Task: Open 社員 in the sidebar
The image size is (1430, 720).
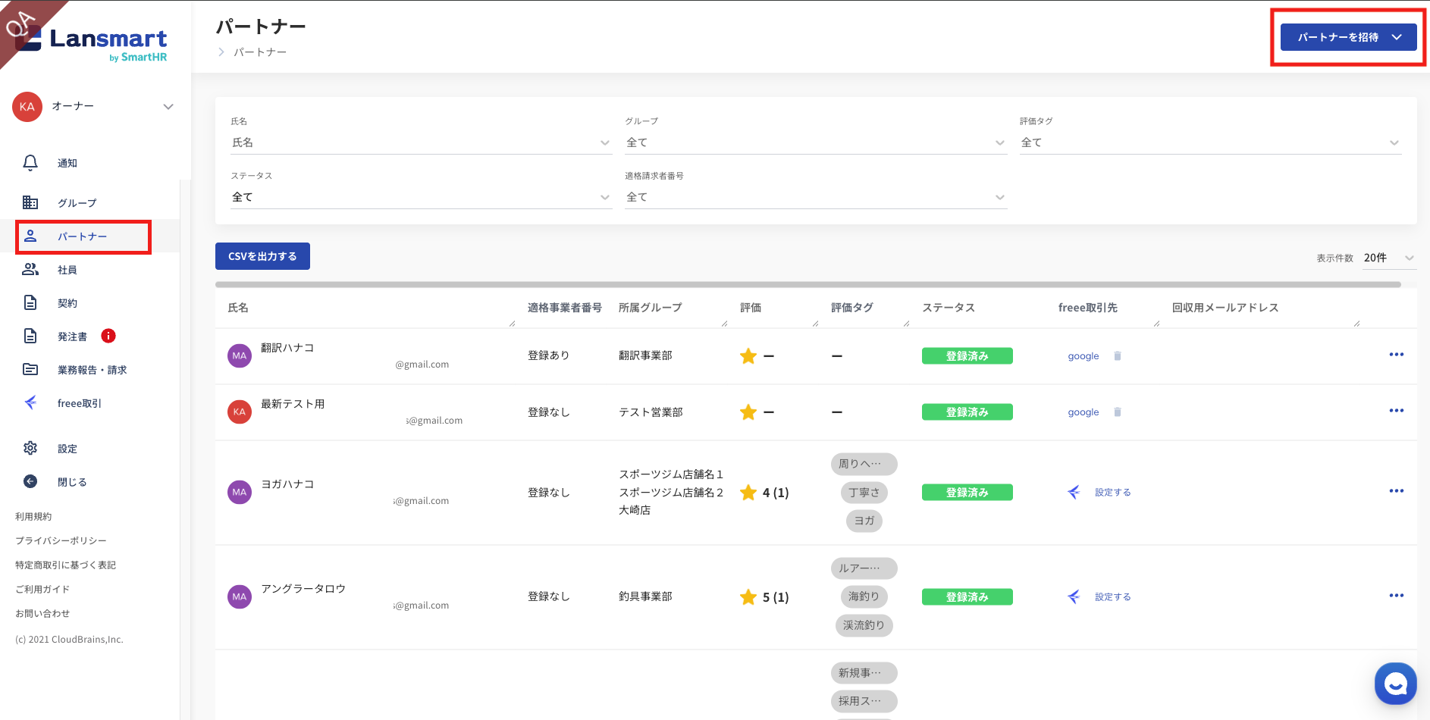Action: pyautogui.click(x=67, y=269)
